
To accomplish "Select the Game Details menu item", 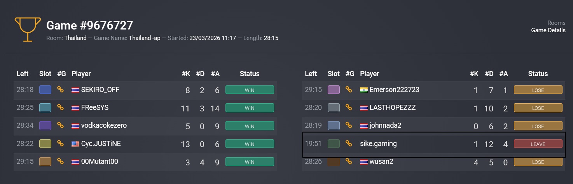I will pyautogui.click(x=548, y=30).
